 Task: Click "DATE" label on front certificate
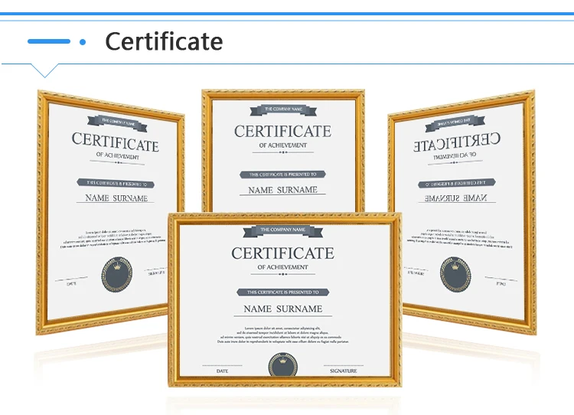[x=222, y=371]
